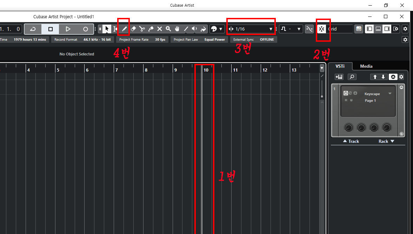Toggle the on-screen keyboard/grid icon
This screenshot has height=234, width=413.
pos(359,29)
